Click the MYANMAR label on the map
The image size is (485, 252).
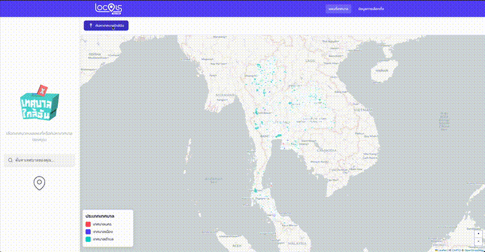click(x=225, y=95)
